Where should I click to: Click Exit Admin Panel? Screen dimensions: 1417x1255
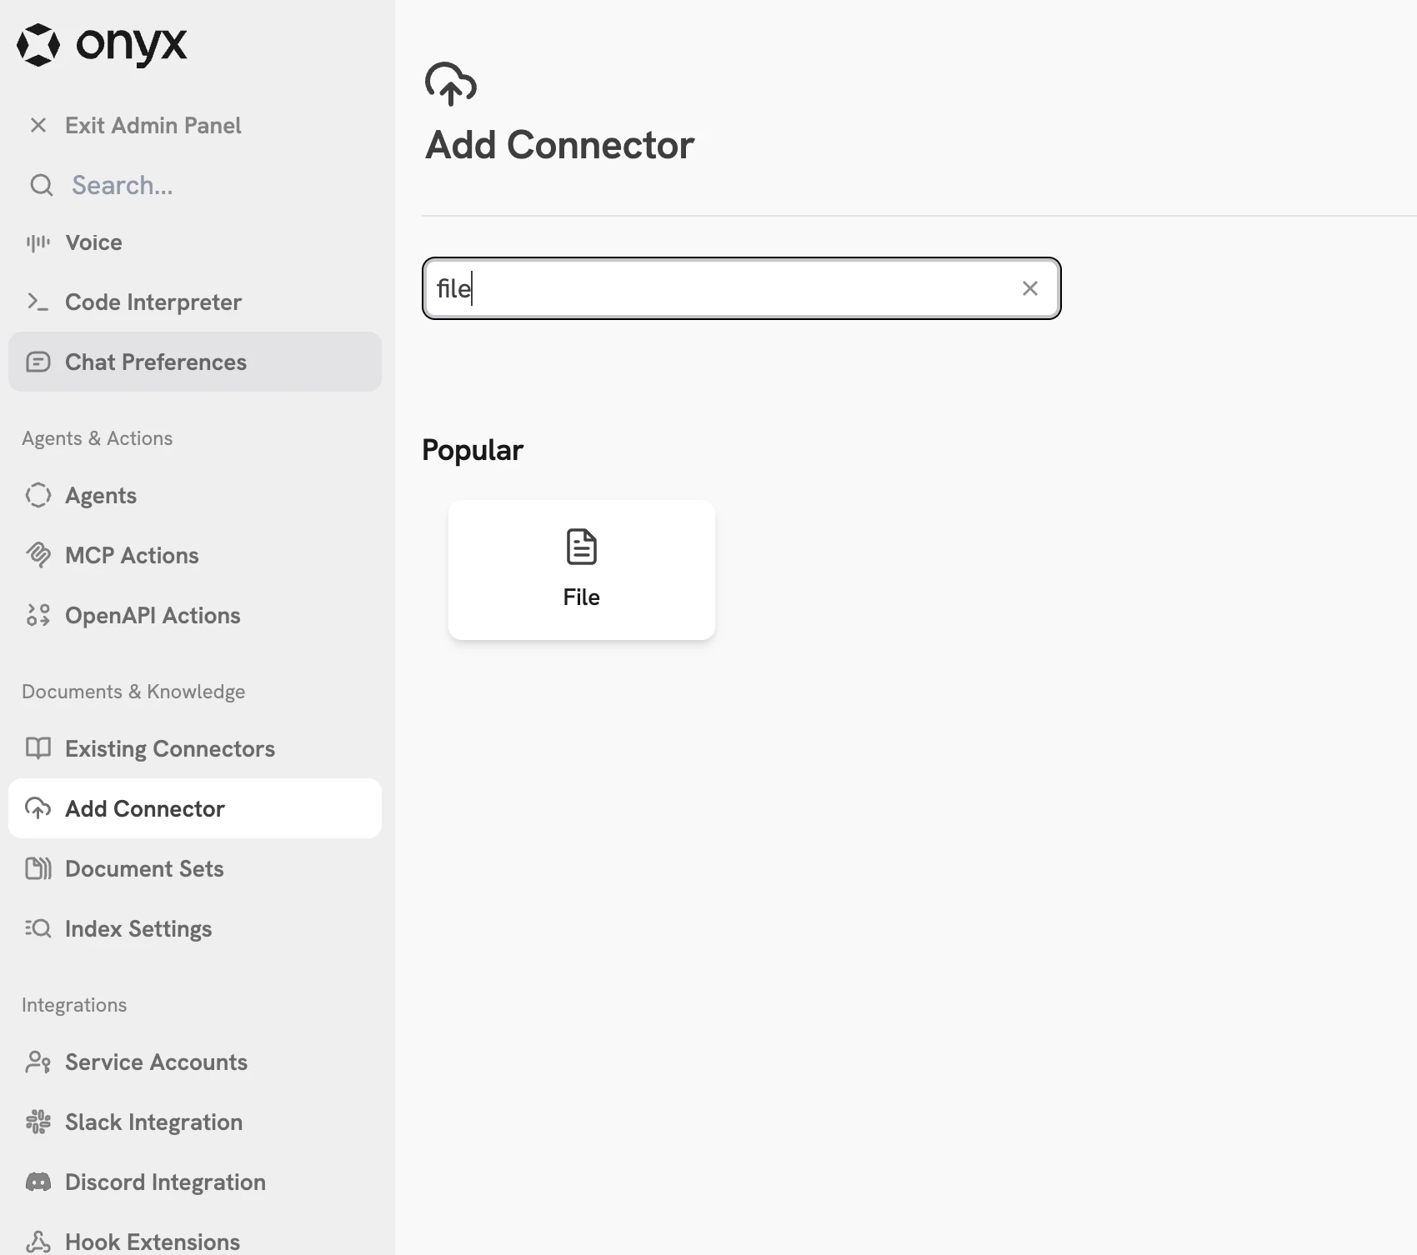pos(153,125)
